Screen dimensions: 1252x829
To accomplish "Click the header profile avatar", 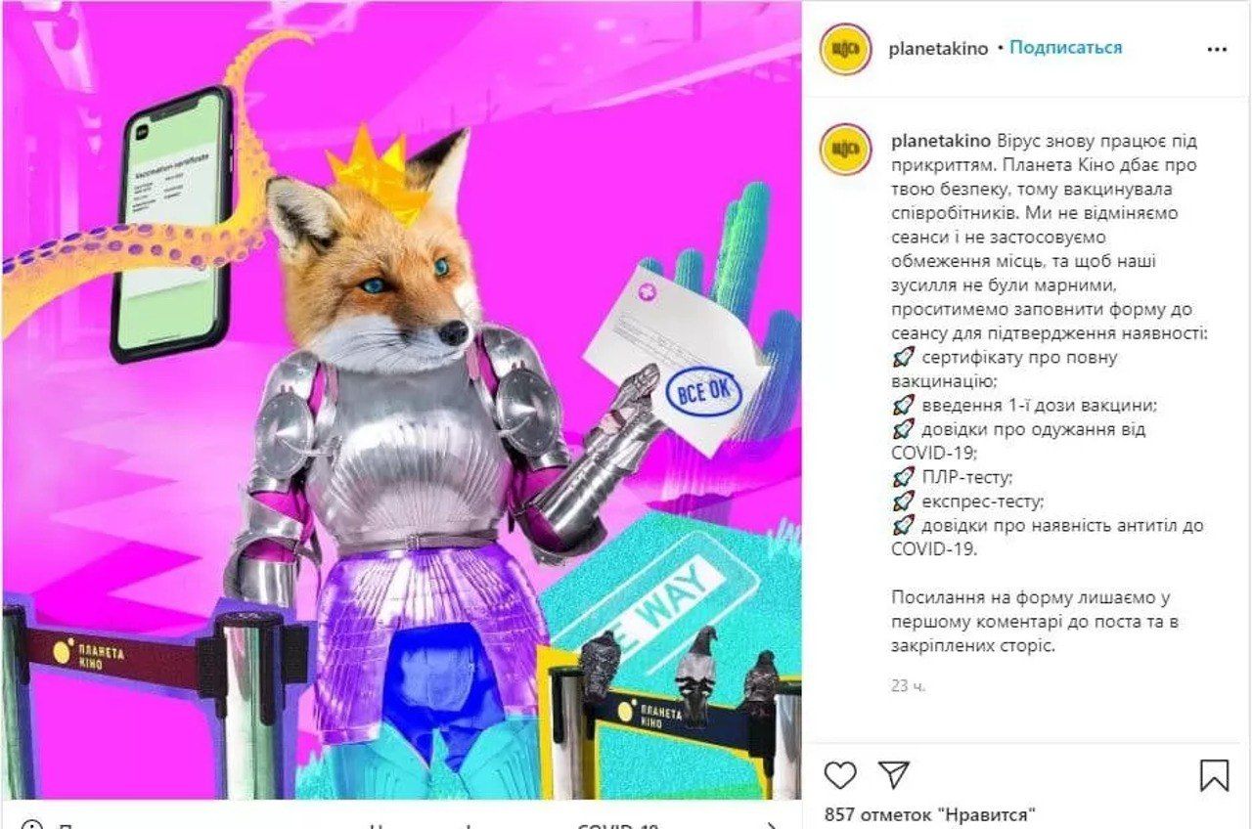I will click(846, 49).
